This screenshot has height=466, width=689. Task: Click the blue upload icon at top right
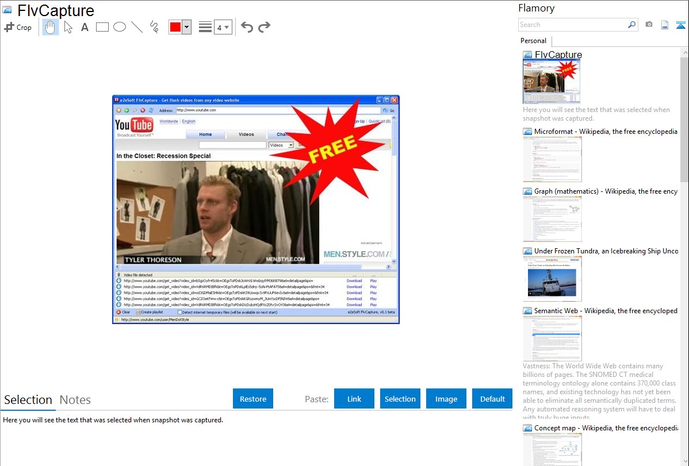680,25
